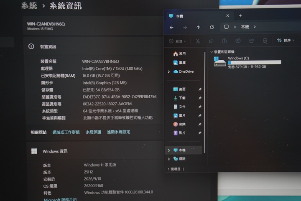Refresh the 本機 folder view
The image size is (301, 201).
[x=212, y=27]
